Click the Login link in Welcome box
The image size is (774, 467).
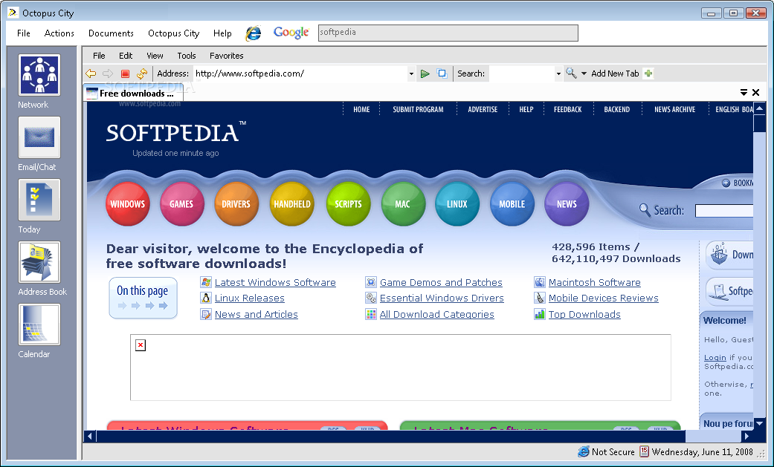pos(715,358)
